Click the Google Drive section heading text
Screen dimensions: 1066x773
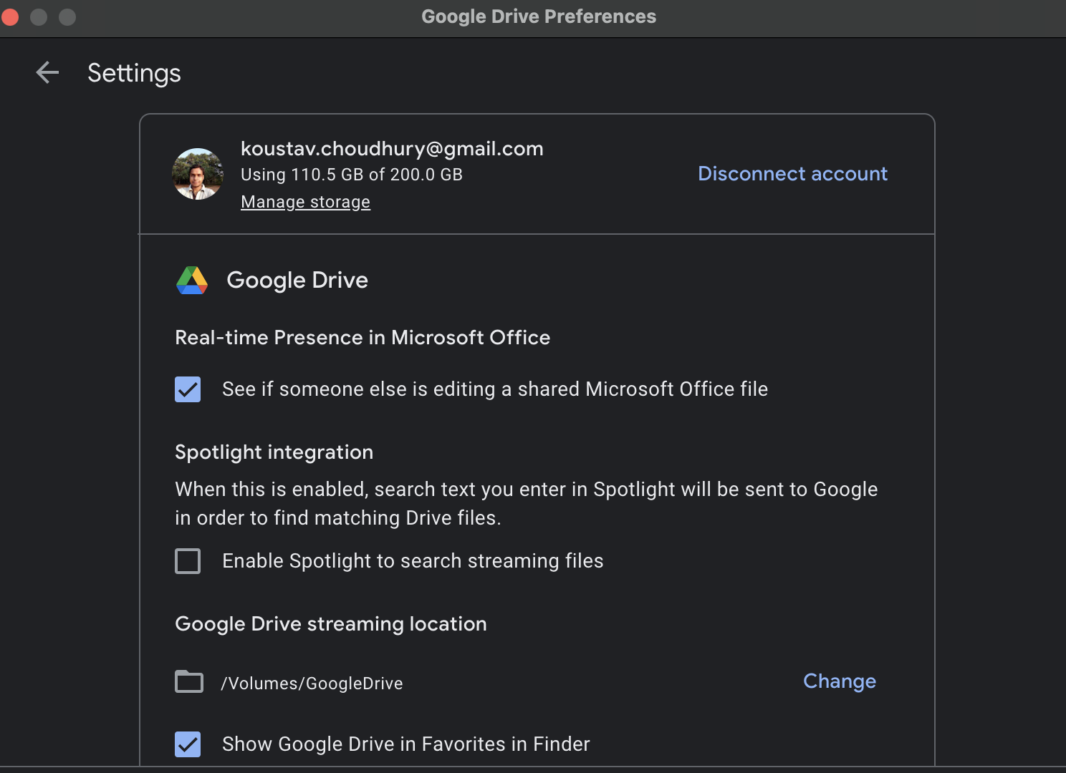(x=297, y=281)
